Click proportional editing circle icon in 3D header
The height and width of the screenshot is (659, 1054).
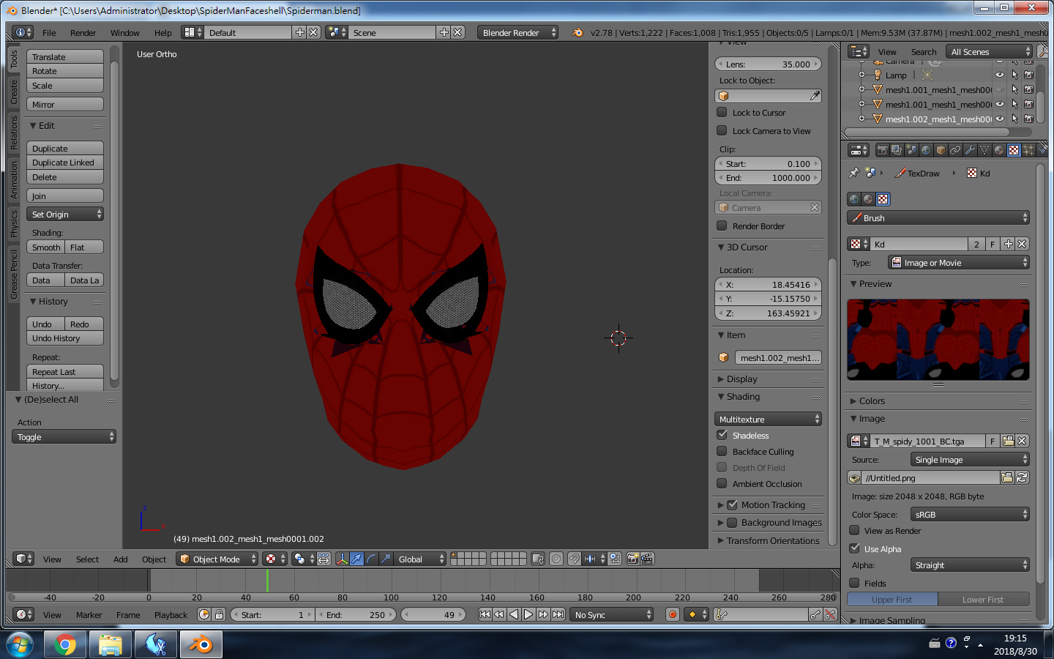tap(556, 559)
